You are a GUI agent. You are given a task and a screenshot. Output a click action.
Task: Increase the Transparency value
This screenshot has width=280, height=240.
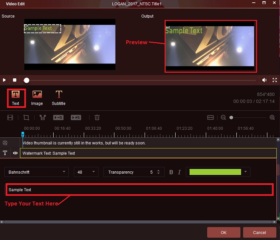[x=158, y=171]
